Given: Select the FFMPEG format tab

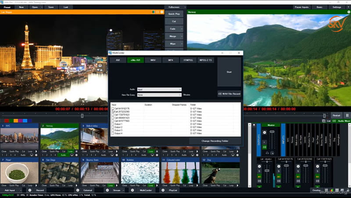Looking at the screenshot, I should click(x=188, y=60).
